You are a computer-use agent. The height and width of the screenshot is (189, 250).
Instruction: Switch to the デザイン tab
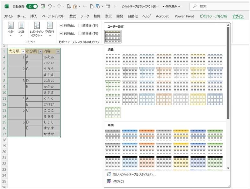238,16
